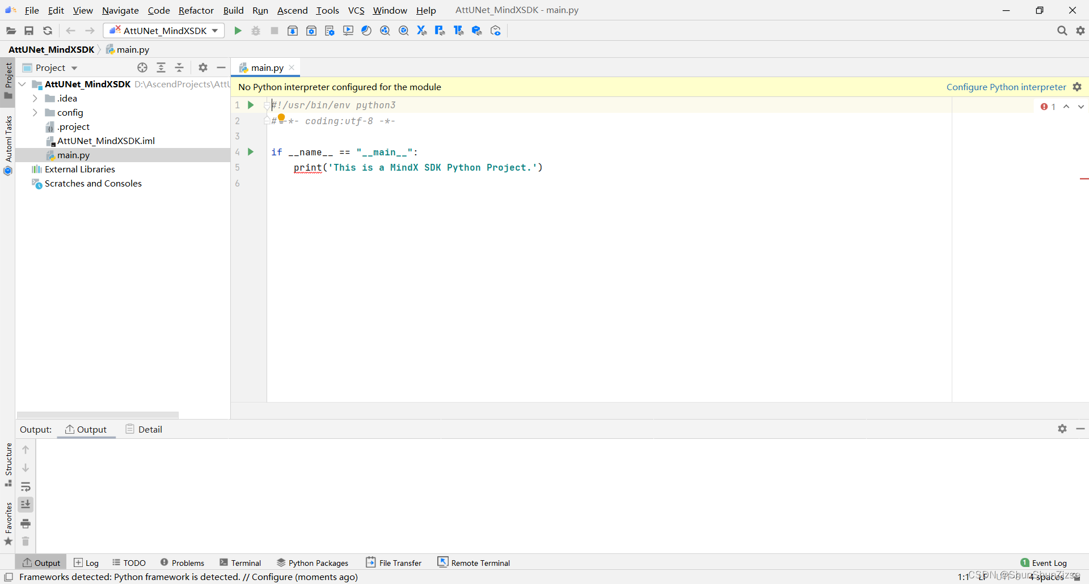The height and width of the screenshot is (584, 1089).
Task: Click the blue T toolbar icon
Action: point(458,31)
